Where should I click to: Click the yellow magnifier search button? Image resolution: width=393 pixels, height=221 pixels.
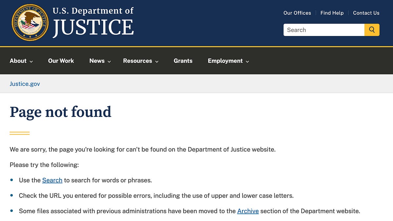click(372, 30)
